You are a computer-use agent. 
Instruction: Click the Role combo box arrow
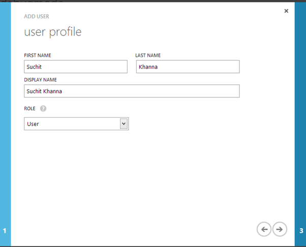tap(124, 124)
